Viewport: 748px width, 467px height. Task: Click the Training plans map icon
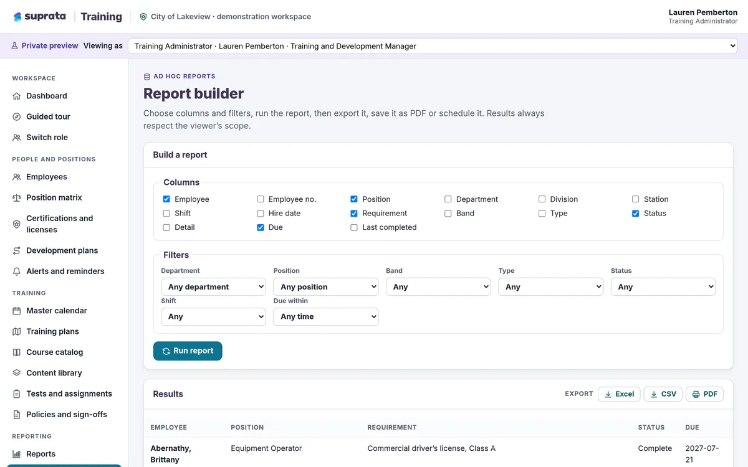pos(17,331)
